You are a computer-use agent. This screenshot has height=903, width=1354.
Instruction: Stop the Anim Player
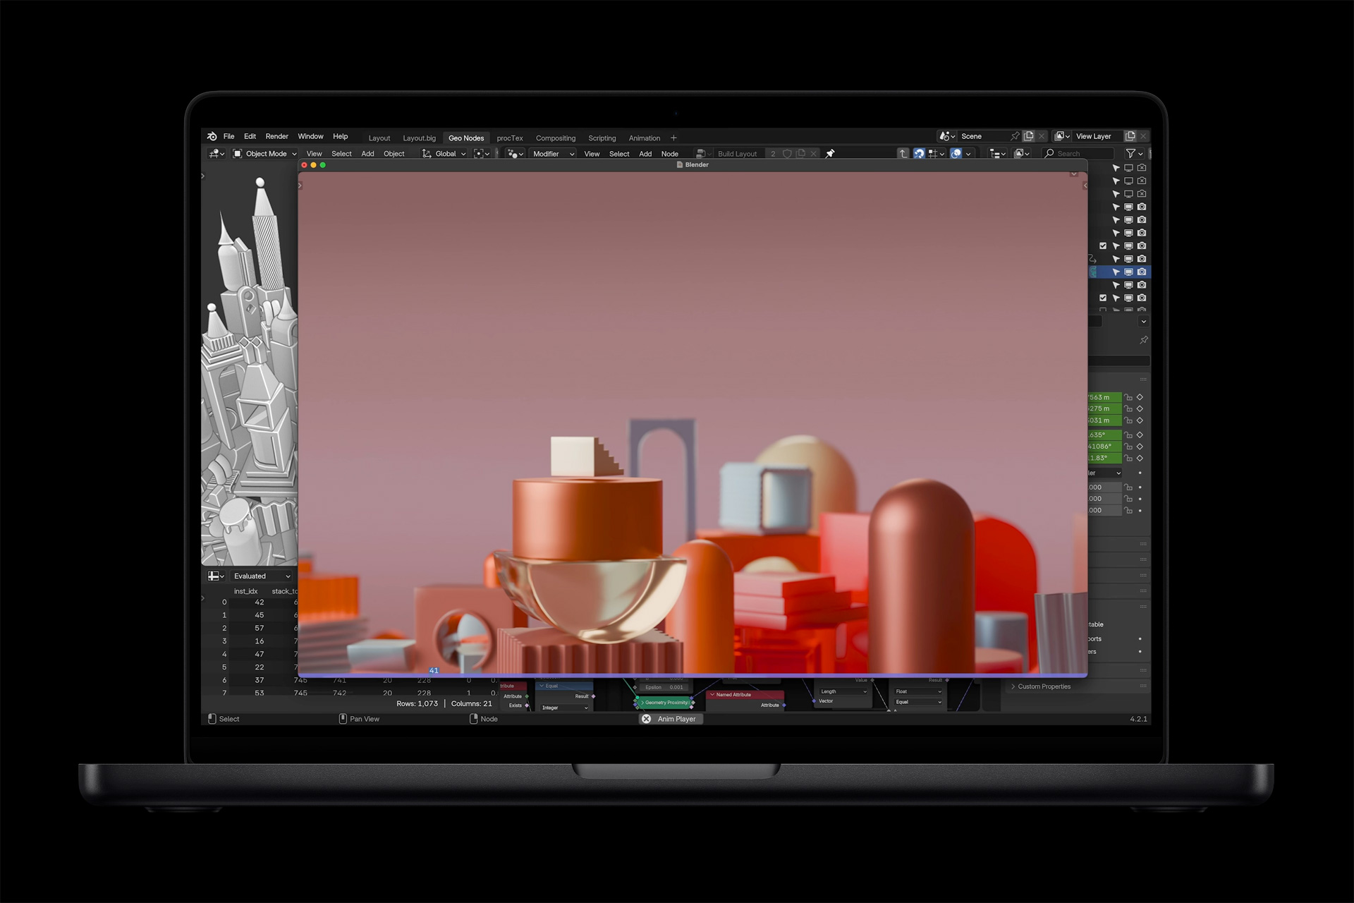646,719
